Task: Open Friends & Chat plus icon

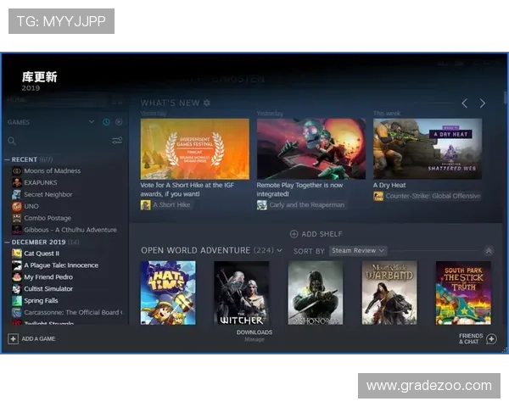Action: pos(491,339)
